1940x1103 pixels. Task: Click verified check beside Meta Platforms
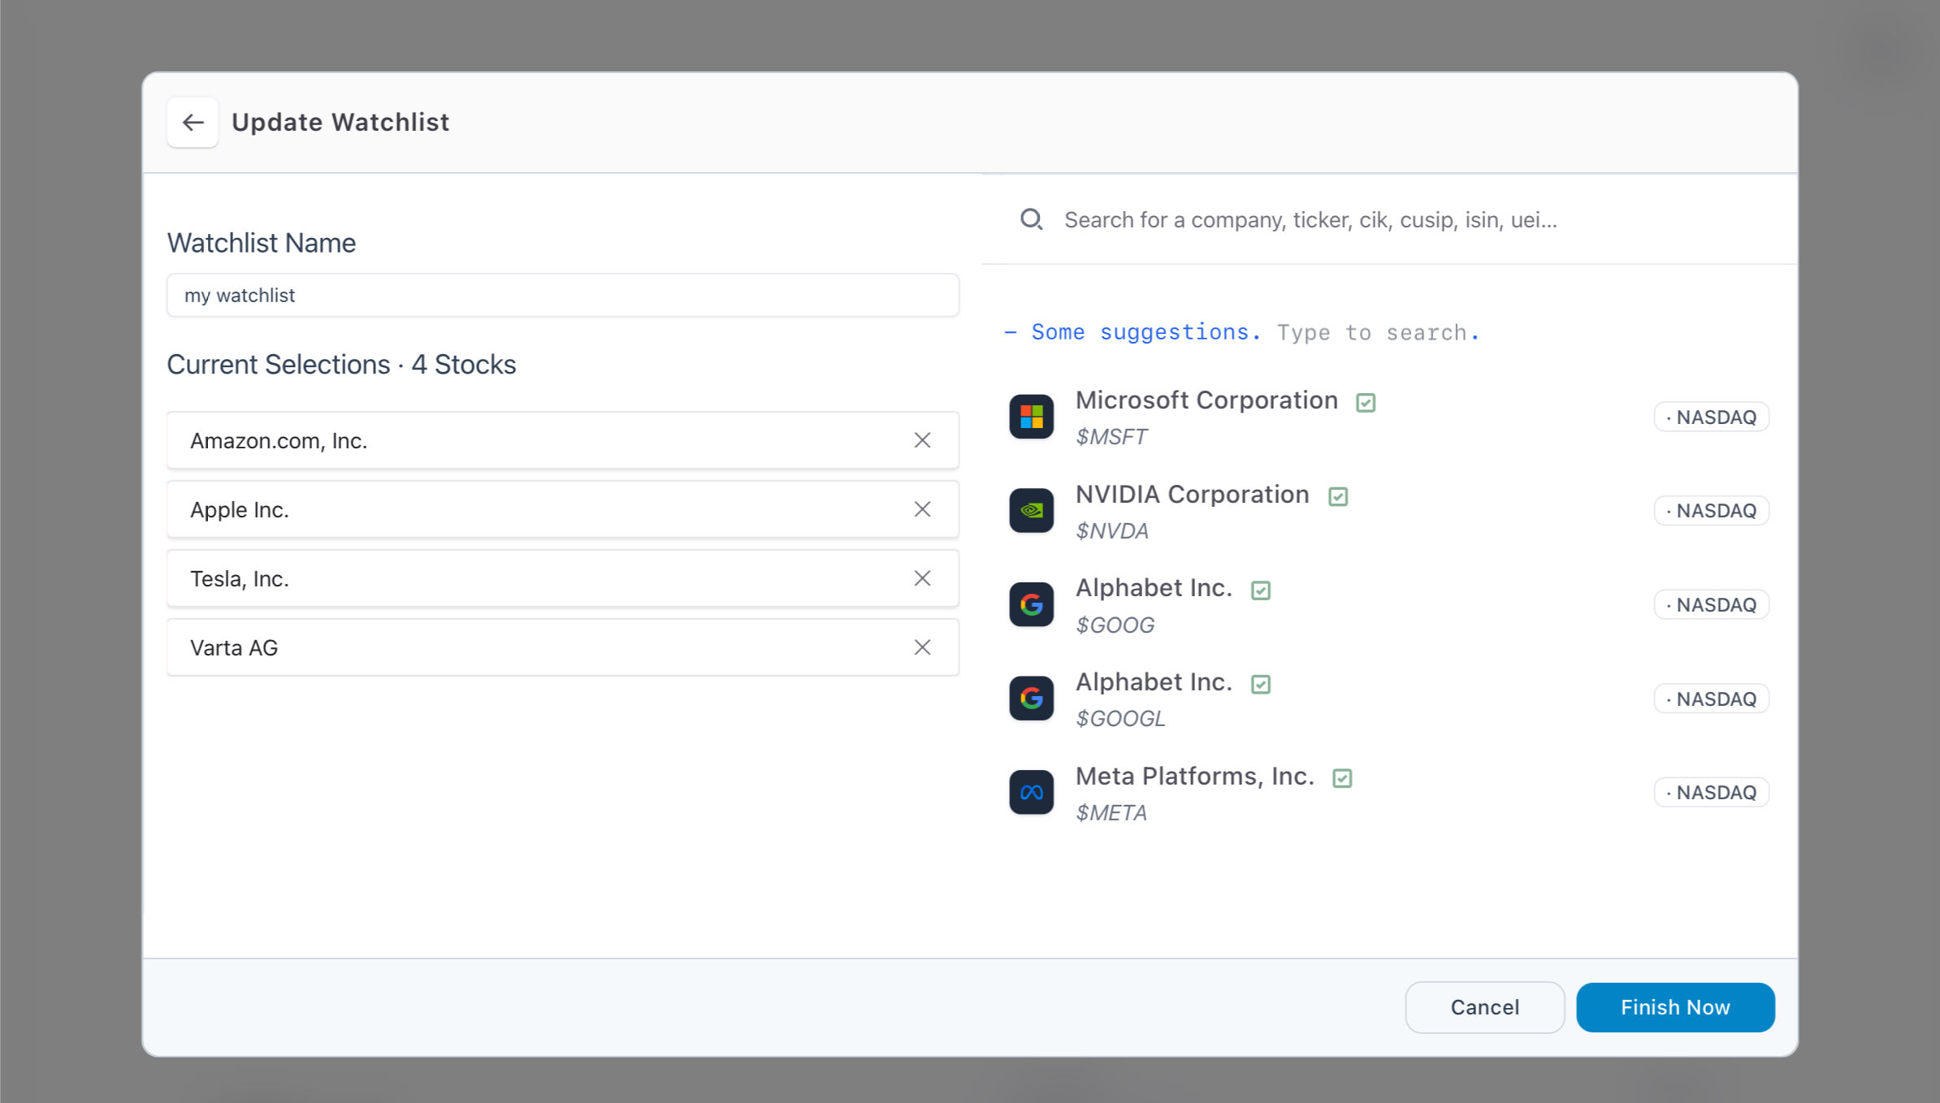click(x=1343, y=778)
